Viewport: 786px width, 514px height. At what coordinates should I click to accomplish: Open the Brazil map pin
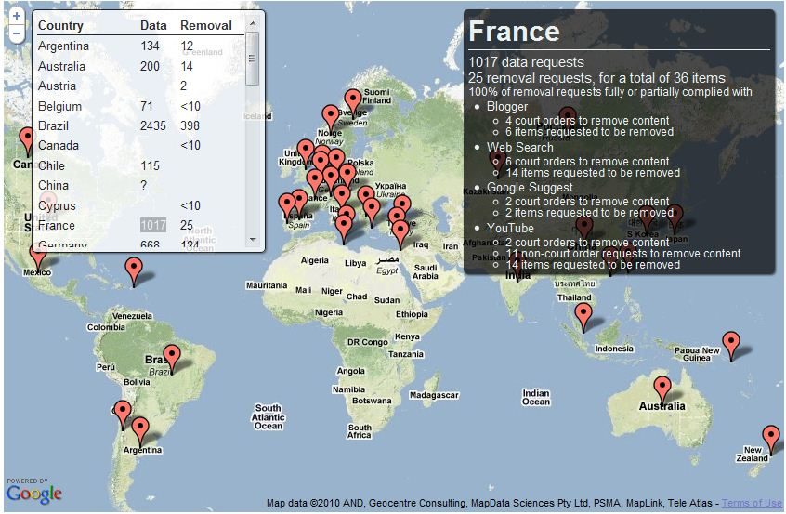171,356
